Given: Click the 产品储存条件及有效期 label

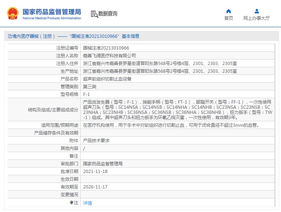Looking at the screenshot, I should (56, 133).
